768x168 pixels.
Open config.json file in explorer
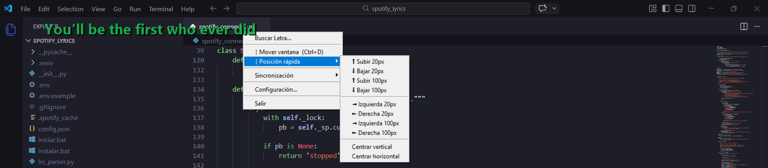click(54, 129)
